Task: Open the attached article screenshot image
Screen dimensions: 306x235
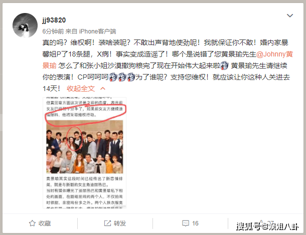Action: pyautogui.click(x=84, y=152)
